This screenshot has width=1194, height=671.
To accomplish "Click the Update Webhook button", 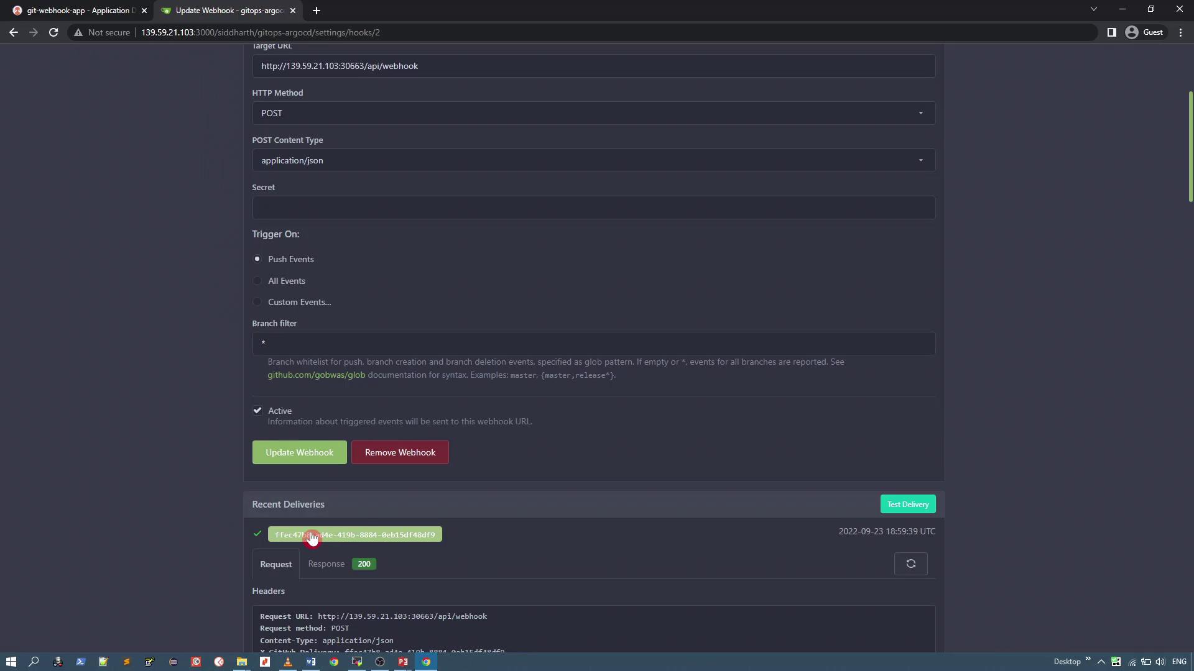I will tap(299, 452).
